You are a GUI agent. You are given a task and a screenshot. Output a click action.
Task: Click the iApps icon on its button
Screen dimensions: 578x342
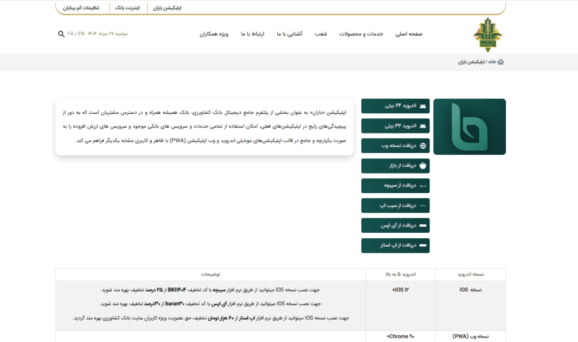coord(423,225)
